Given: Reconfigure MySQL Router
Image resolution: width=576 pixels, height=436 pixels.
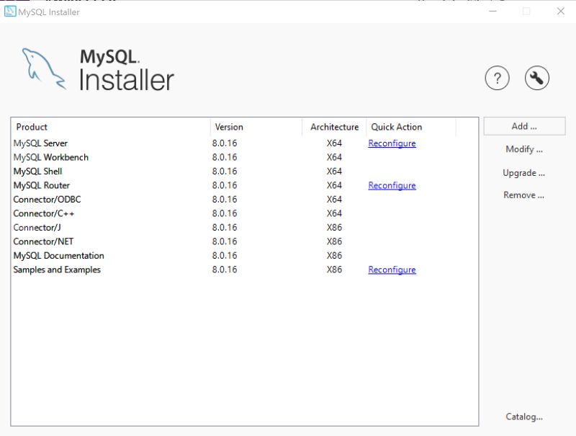Looking at the screenshot, I should [392, 185].
